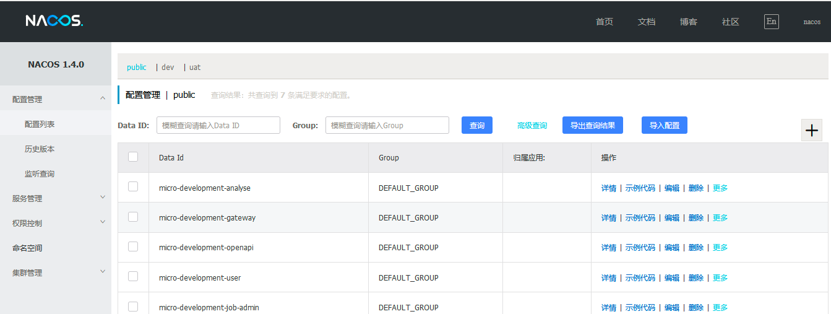Click the NACOS 1.4.0 version label
This screenshot has height=314, width=831.
tap(56, 64)
